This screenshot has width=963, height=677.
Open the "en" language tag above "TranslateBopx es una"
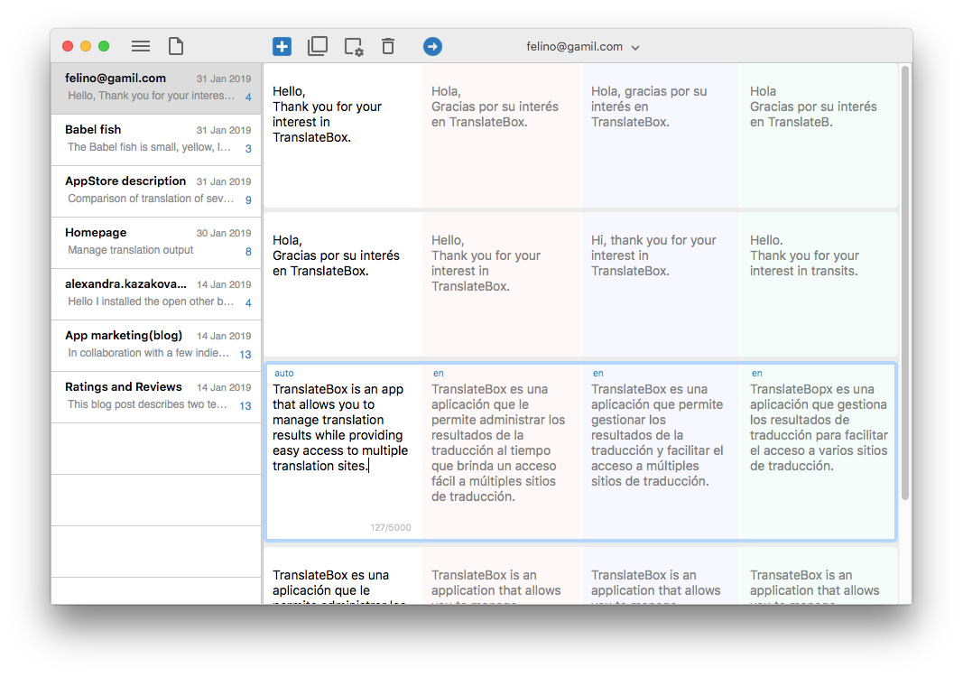tap(756, 373)
